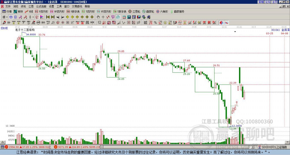Select the hand pan tool

tap(98, 17)
